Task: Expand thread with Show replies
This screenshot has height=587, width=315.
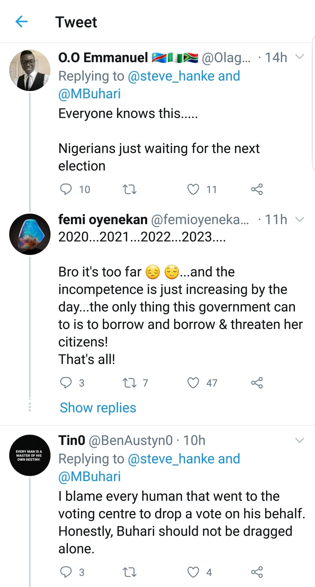Action: point(98,408)
